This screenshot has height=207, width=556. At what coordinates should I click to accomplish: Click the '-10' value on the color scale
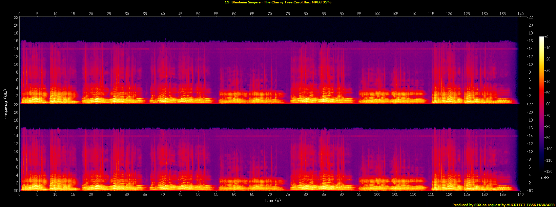[548, 48]
